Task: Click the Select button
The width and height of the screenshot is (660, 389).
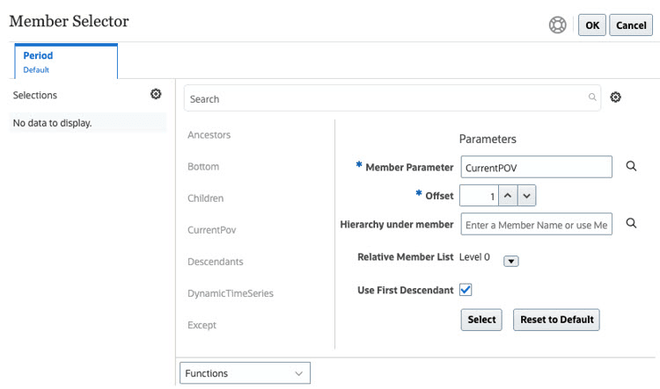Action: [481, 320]
